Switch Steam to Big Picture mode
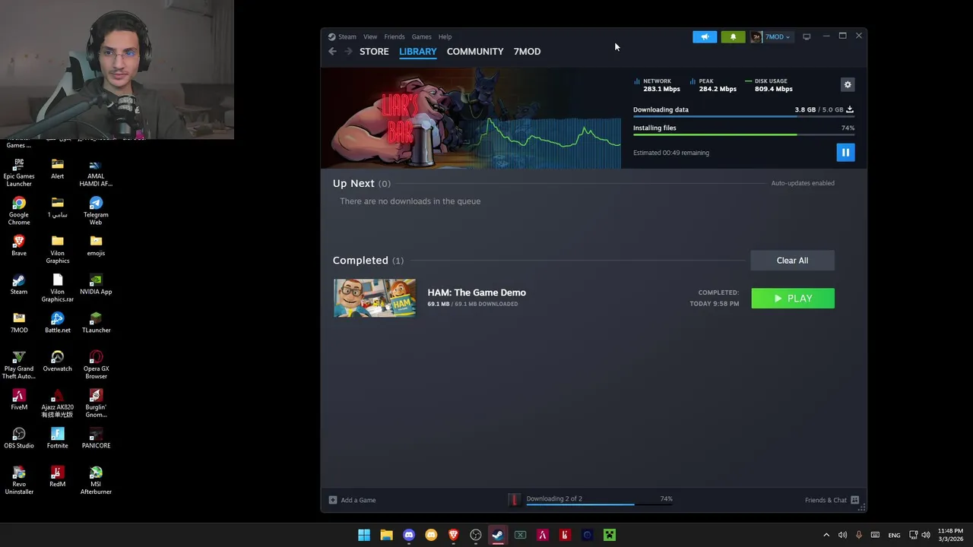Screen dimensions: 973x547 click(807, 36)
